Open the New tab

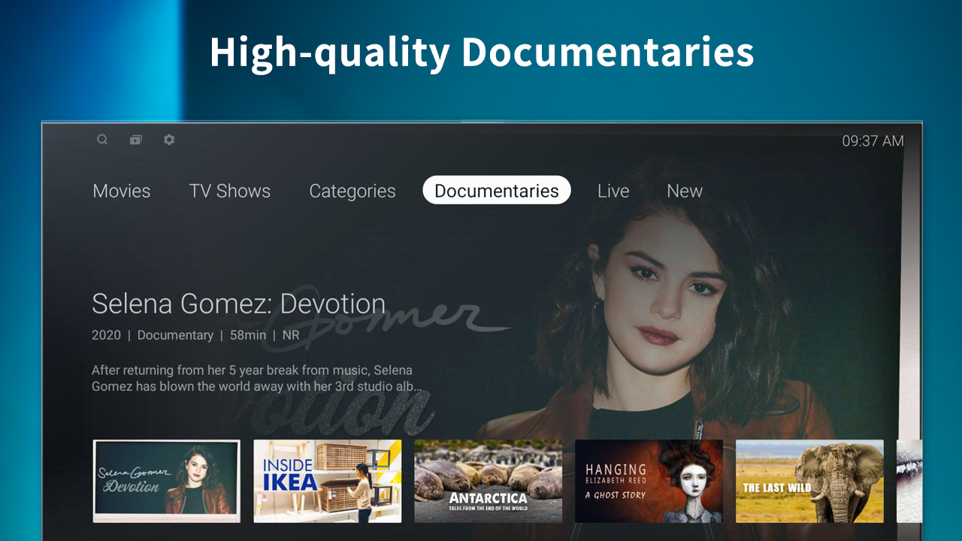point(684,191)
